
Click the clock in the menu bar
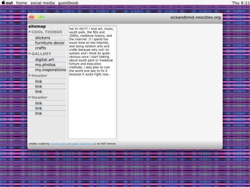click(x=241, y=3)
